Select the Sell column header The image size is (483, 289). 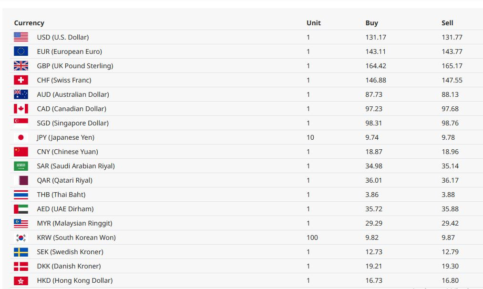(447, 23)
